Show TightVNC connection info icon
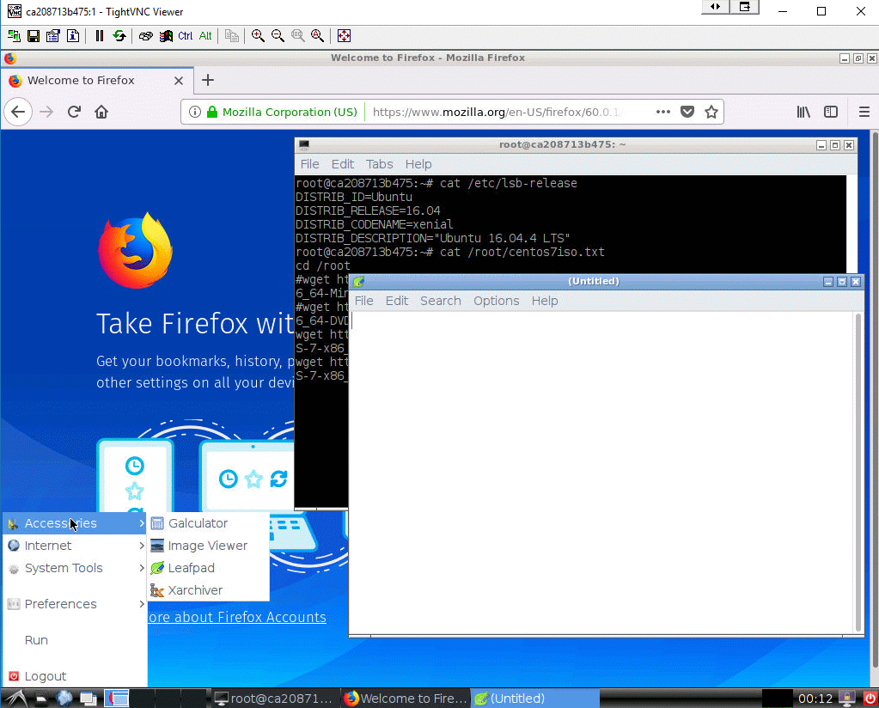The width and height of the screenshot is (879, 708). point(73,36)
